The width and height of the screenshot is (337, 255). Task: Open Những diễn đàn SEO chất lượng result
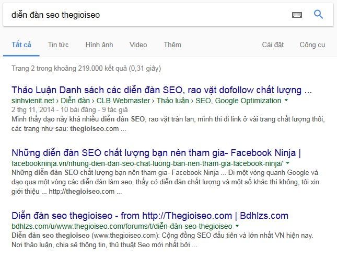point(156,153)
